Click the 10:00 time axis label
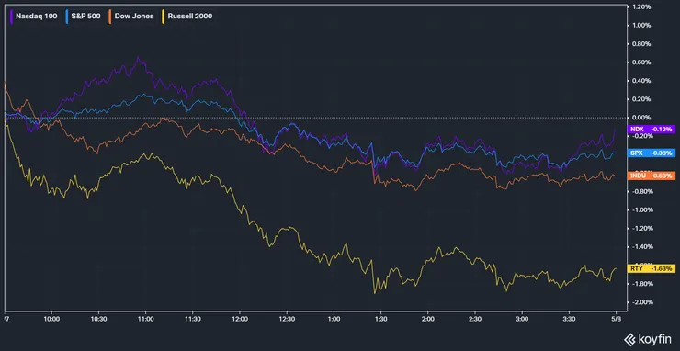The height and width of the screenshot is (351, 680). (x=51, y=319)
